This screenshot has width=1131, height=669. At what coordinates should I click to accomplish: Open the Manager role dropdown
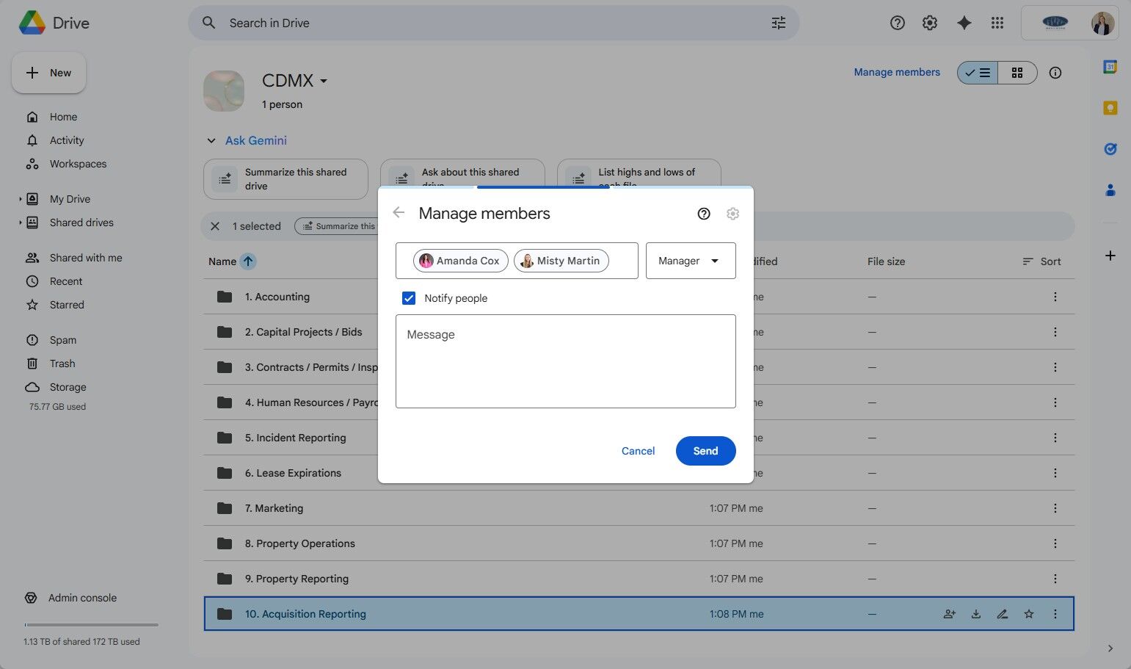[690, 261]
